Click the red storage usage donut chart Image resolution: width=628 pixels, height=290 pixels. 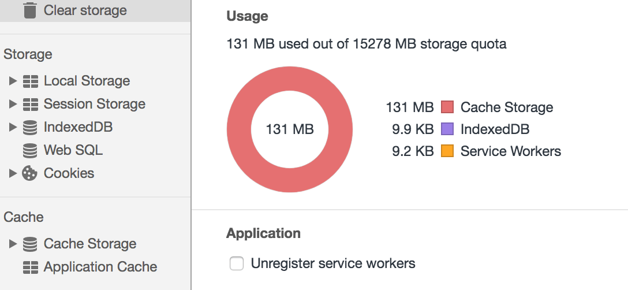239,129
